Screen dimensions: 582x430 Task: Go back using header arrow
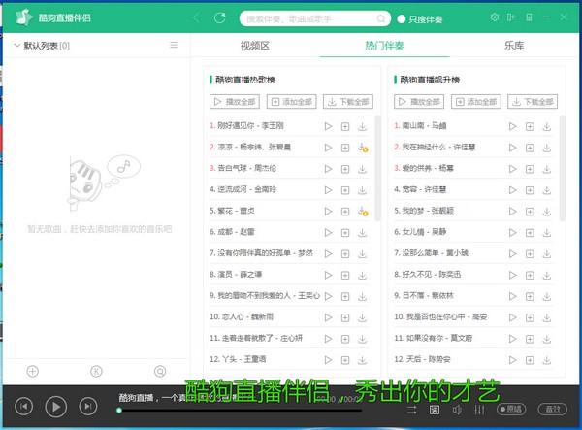(196, 17)
